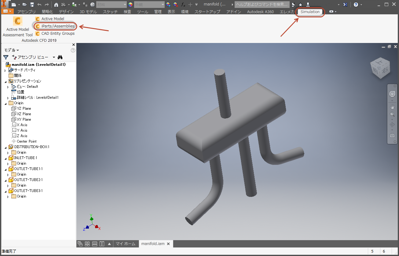Collapse the リプレゼンテーション node
This screenshot has width=399, height=256.
click(x=5, y=81)
